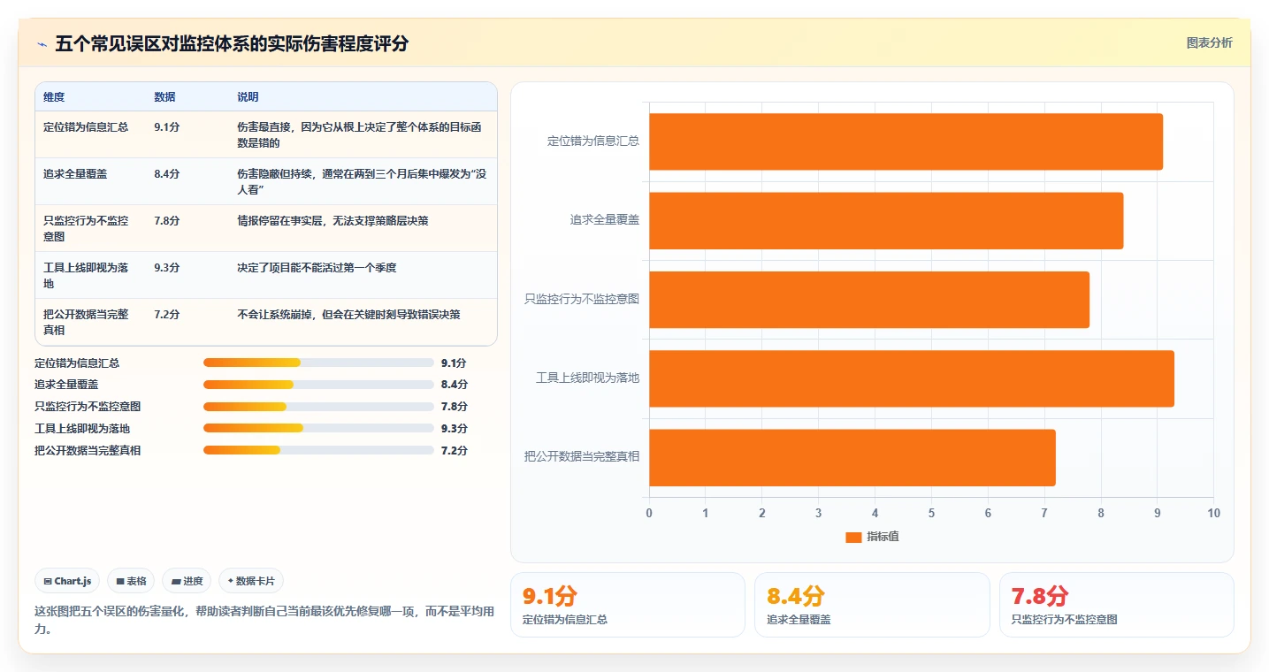Toggle the 指标值 legend swatch
Viewport: 1269px width, 672px height.
[853, 537]
